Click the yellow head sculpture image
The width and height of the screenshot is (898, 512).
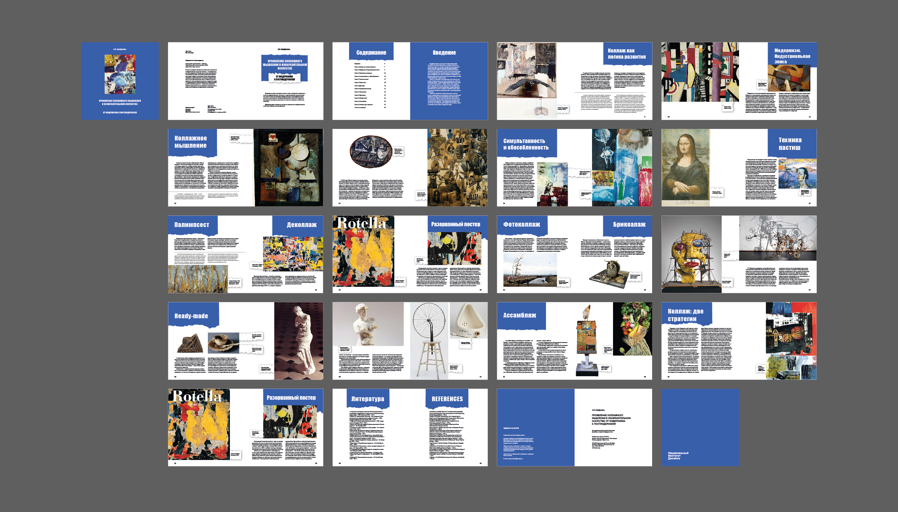(x=691, y=254)
